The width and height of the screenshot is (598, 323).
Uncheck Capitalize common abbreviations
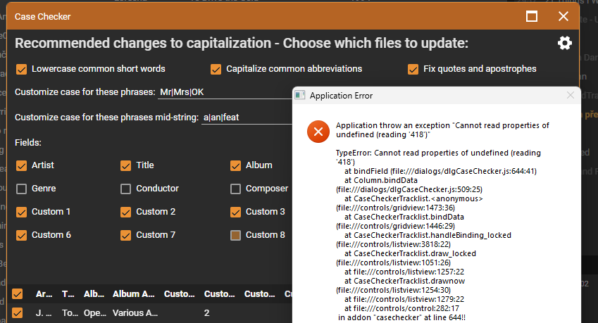coord(216,69)
